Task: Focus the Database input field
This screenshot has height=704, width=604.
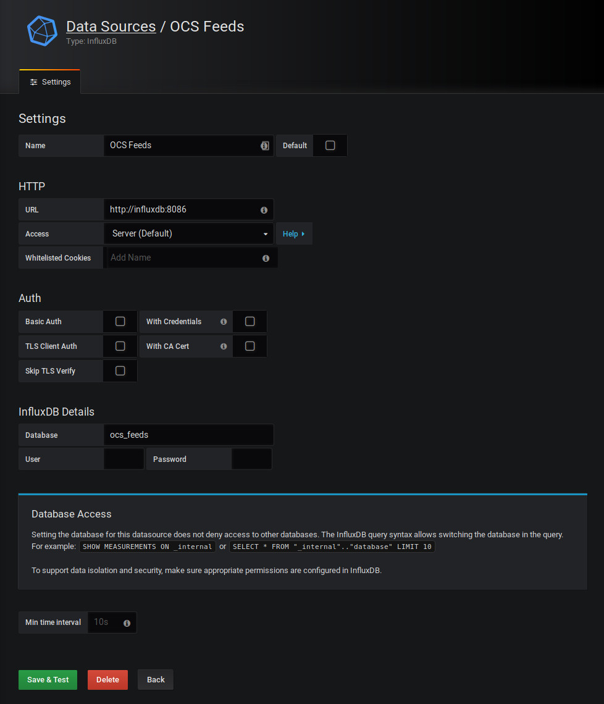Action: pyautogui.click(x=188, y=435)
